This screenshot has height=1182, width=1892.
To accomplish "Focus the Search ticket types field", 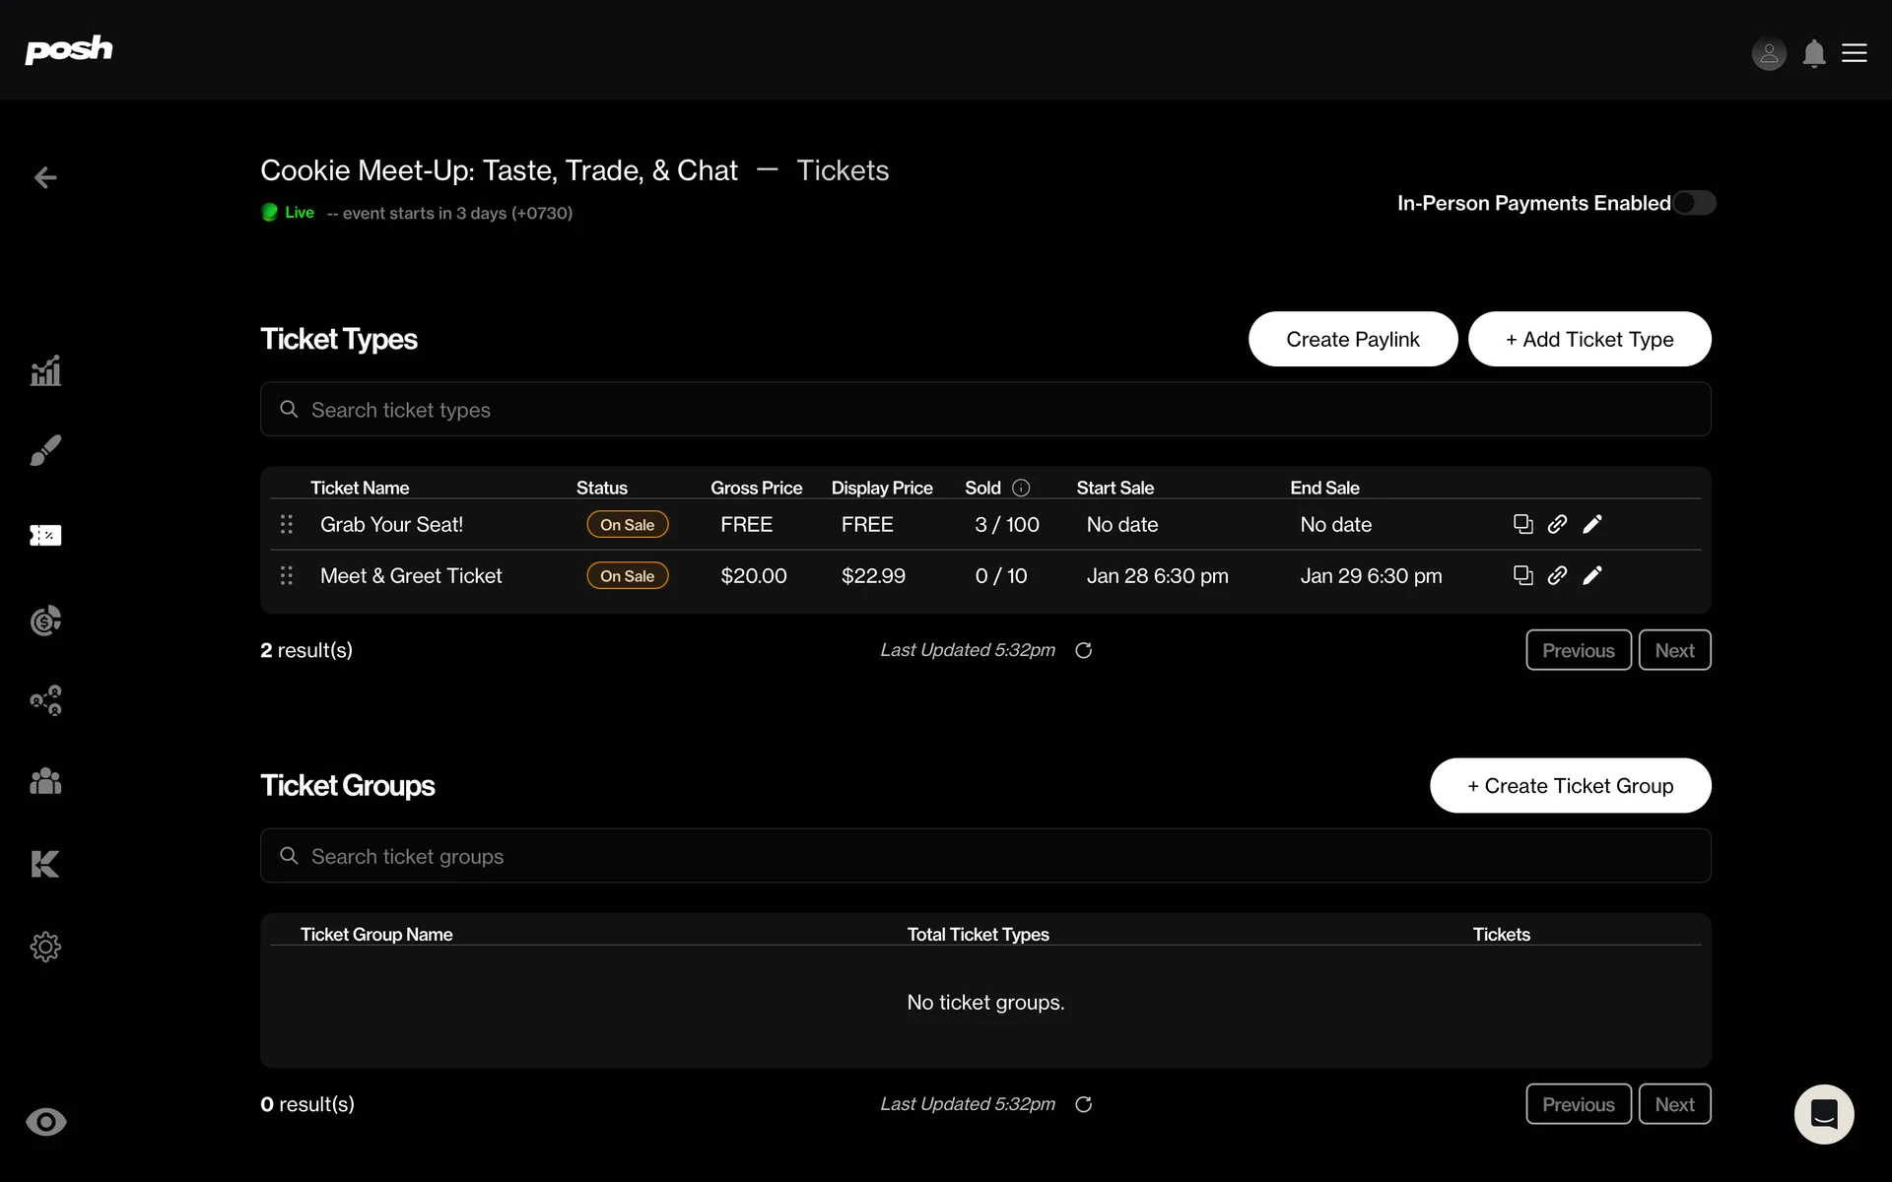I will pyautogui.click(x=985, y=409).
